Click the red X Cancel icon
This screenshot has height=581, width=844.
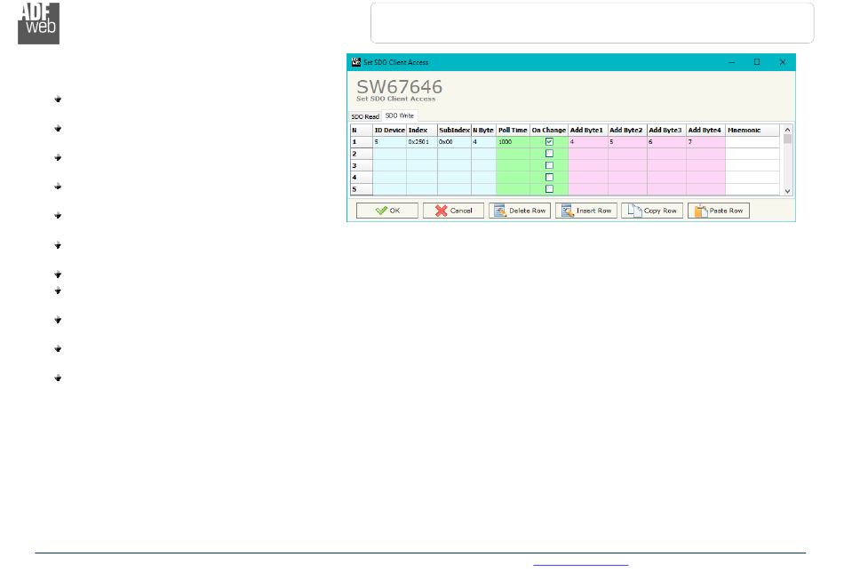click(x=440, y=211)
